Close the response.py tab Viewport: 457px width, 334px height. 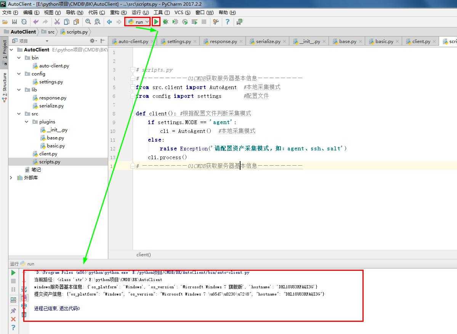[241, 42]
